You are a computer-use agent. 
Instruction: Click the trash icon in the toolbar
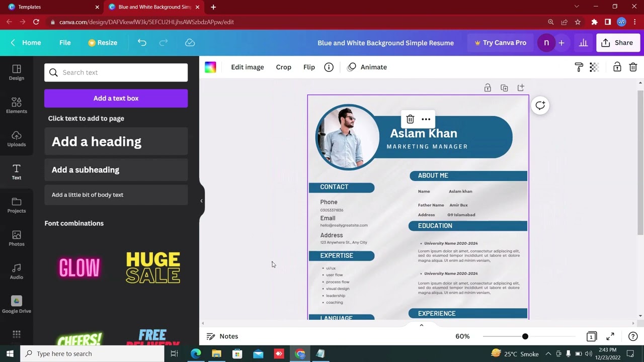(x=633, y=67)
